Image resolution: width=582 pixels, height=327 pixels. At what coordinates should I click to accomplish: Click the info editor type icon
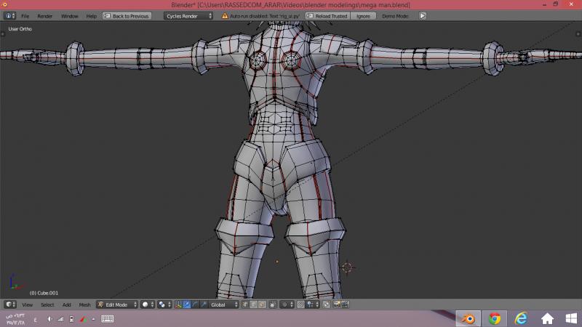[x=9, y=15]
